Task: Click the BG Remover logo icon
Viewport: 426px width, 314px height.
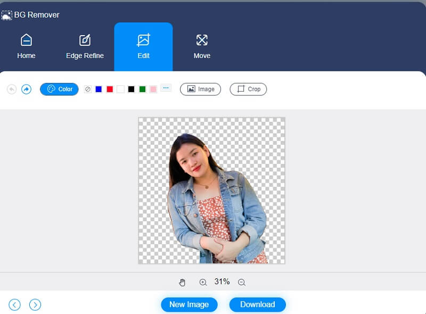Action: [7, 15]
